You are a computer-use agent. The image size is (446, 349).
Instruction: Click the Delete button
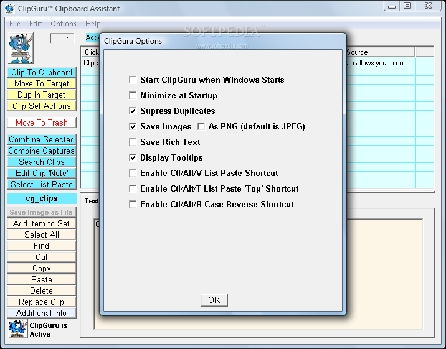(x=42, y=291)
